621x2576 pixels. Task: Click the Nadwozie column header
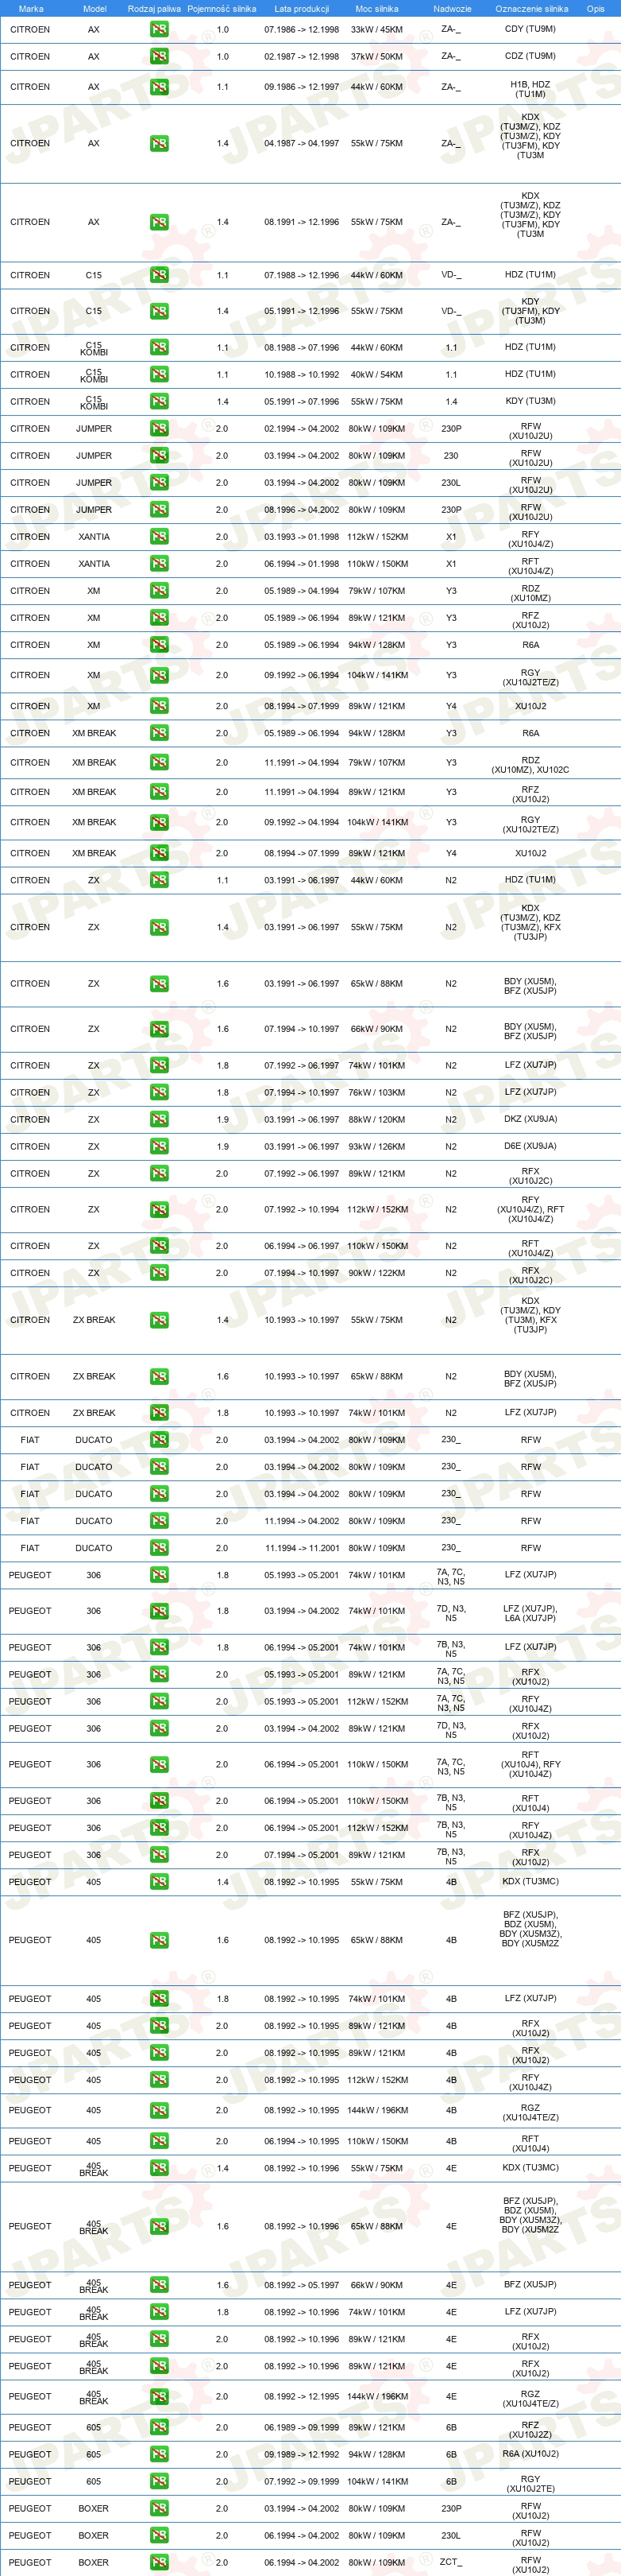[453, 8]
